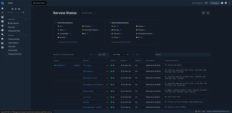Open the Tools wrench sidebar icon
The width and height of the screenshot is (232, 113).
2,34
